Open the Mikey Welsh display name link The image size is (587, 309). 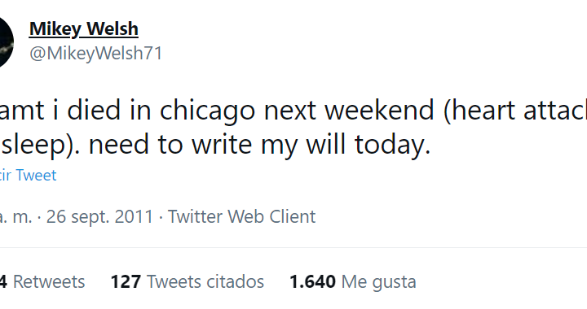click(x=84, y=29)
